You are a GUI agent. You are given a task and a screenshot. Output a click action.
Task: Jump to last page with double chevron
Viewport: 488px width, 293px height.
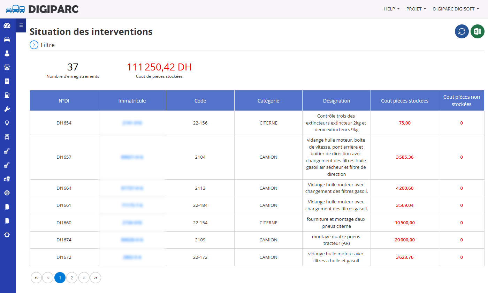[96, 278]
